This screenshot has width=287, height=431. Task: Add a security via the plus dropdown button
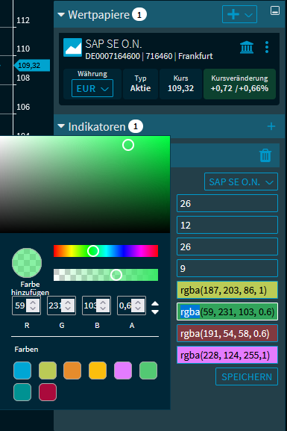pyautogui.click(x=239, y=14)
